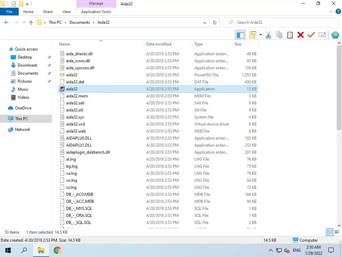
Task: Open the File menu tab
Action: point(9,12)
